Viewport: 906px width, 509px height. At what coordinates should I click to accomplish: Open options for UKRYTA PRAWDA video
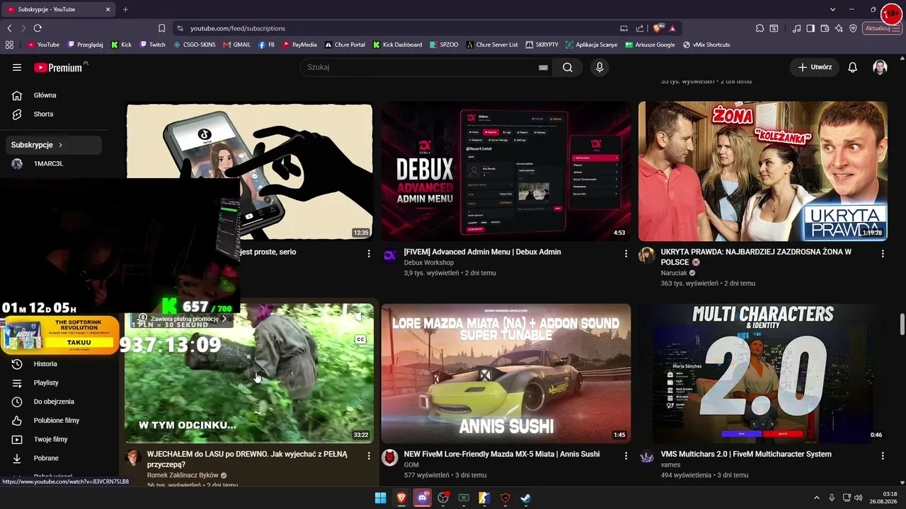coord(883,253)
